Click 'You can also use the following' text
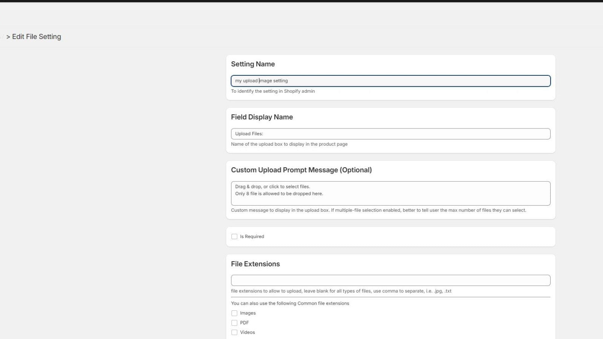The width and height of the screenshot is (603, 339). [x=290, y=303]
